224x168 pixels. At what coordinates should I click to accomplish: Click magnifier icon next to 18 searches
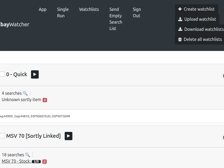coord(27,155)
